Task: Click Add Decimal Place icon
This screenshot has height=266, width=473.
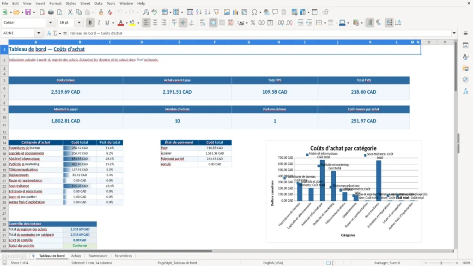Action: click(280, 23)
